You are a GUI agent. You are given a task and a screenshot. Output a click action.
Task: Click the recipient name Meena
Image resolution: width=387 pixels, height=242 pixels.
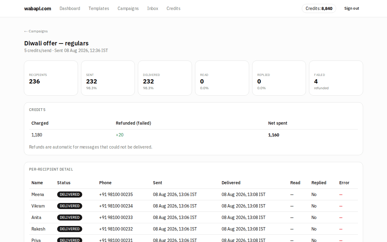coord(38,195)
